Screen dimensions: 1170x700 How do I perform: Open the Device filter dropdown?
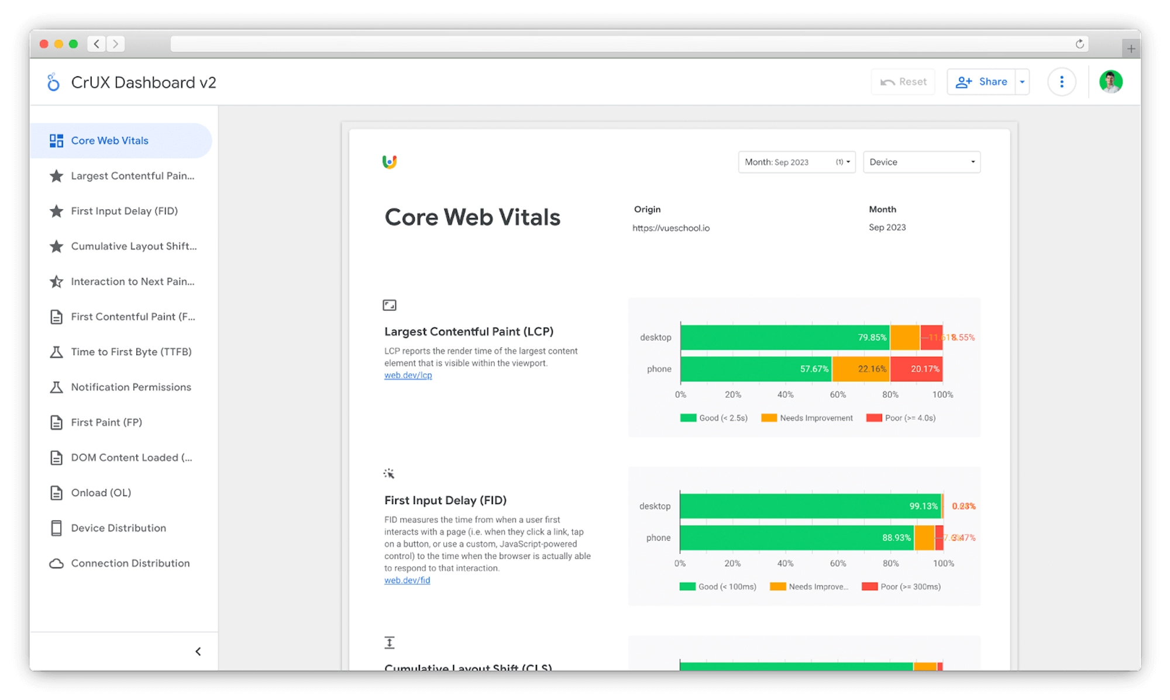tap(921, 162)
